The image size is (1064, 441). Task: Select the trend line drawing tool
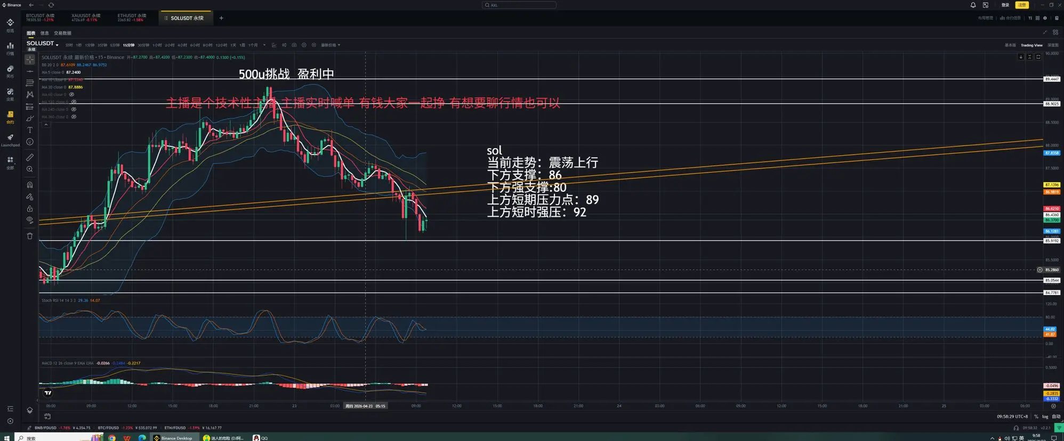30,71
